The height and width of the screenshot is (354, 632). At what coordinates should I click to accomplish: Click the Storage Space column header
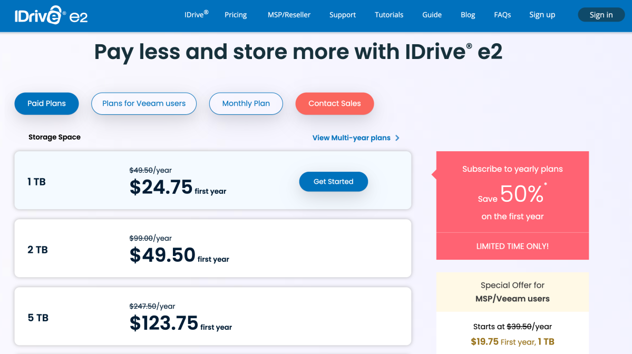tap(54, 137)
